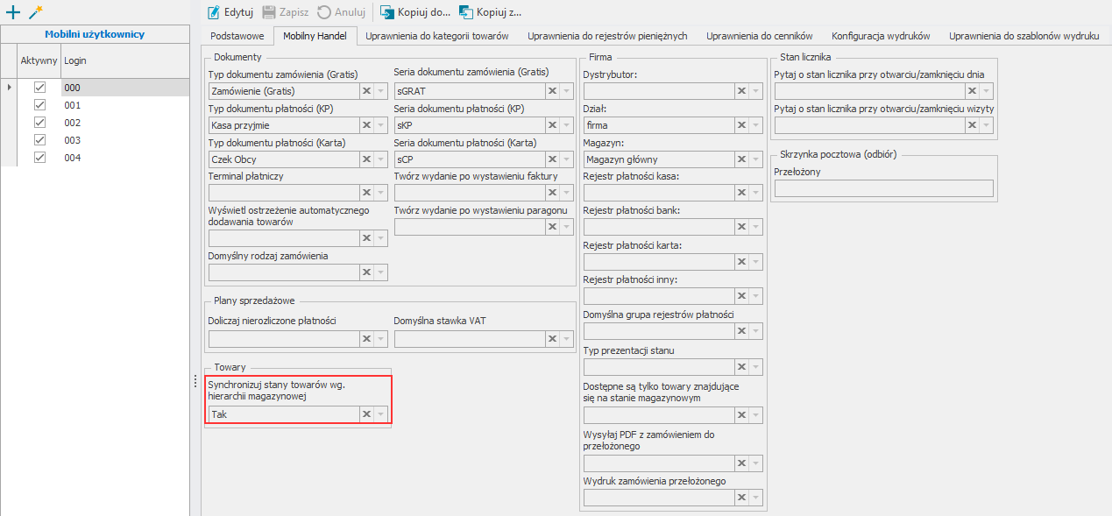Switch to the Podstawowe tab
The height and width of the screenshot is (516, 1112).
(x=237, y=36)
